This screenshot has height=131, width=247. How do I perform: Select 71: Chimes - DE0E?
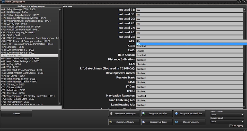[30, 87]
